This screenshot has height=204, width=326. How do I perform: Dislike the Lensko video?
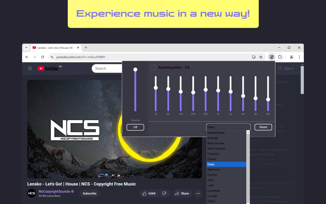[165, 194]
